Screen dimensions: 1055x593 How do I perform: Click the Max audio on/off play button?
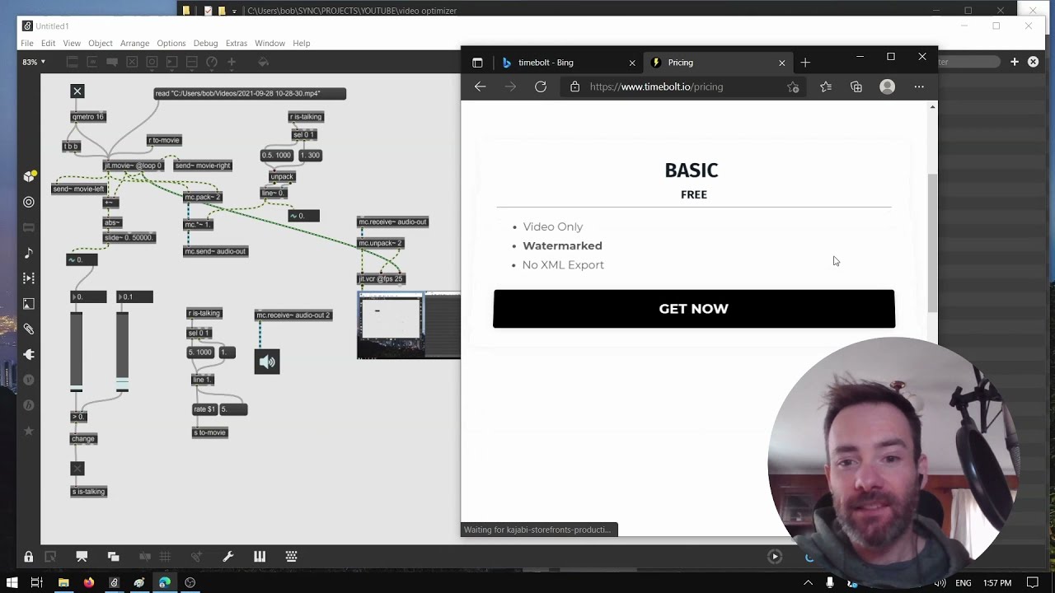(775, 557)
